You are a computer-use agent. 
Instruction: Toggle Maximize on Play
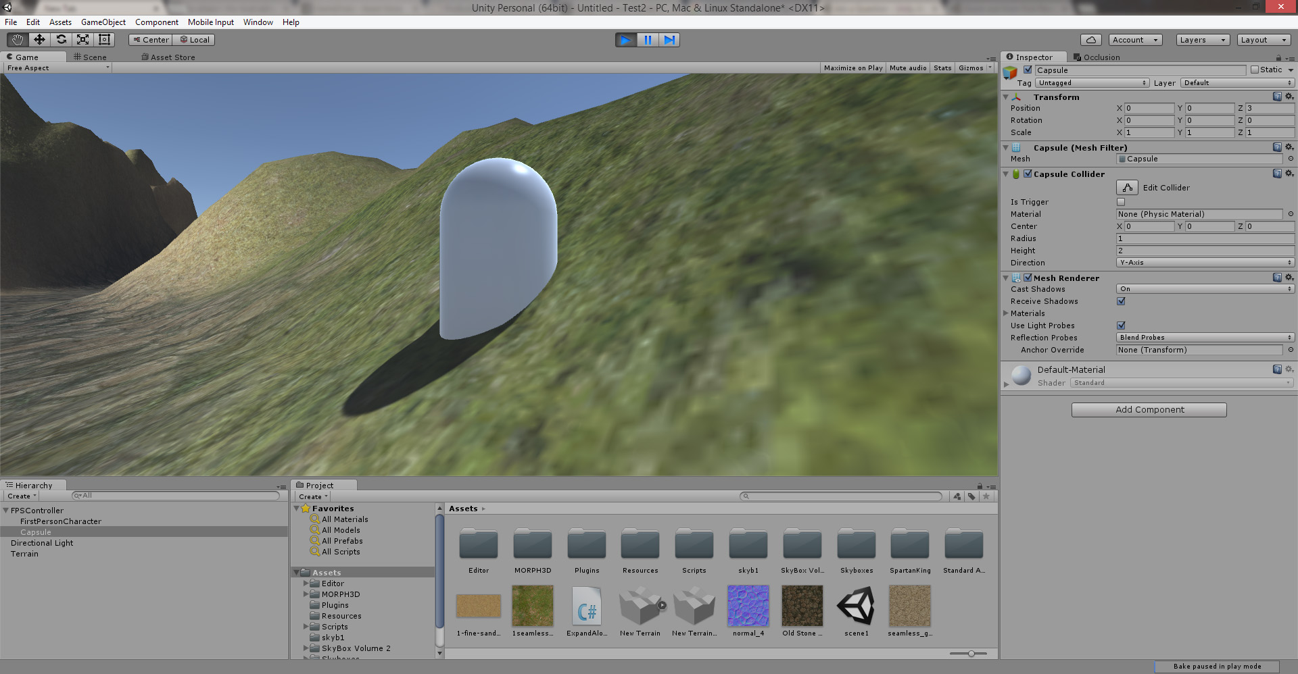[853, 68]
